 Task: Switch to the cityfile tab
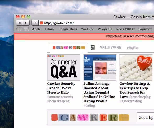tap(133, 48)
